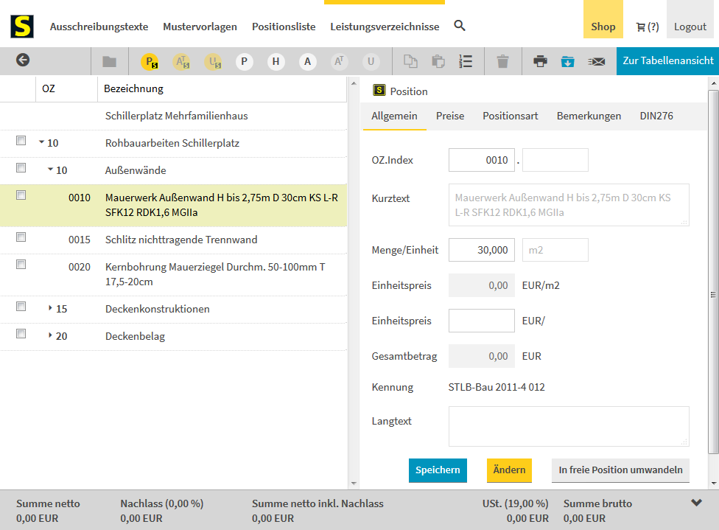Click the envelope send icon
The height and width of the screenshot is (530, 719).
[596, 61]
